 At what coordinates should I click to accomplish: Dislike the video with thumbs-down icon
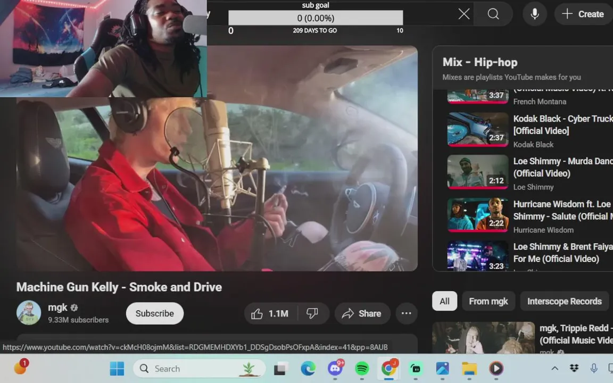coord(312,313)
